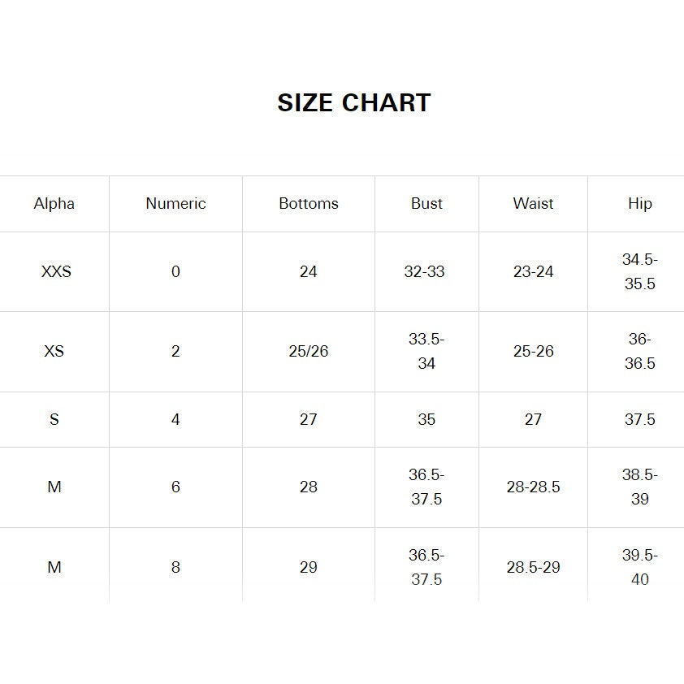The height and width of the screenshot is (684, 684).
Task: Select the XXS alpha size cell
Action: pyautogui.click(x=56, y=272)
